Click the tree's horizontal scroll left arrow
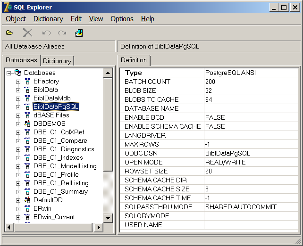The height and width of the screenshot is (246, 303). coord(9,227)
